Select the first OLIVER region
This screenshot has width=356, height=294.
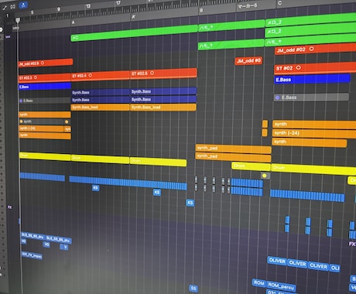tap(277, 261)
